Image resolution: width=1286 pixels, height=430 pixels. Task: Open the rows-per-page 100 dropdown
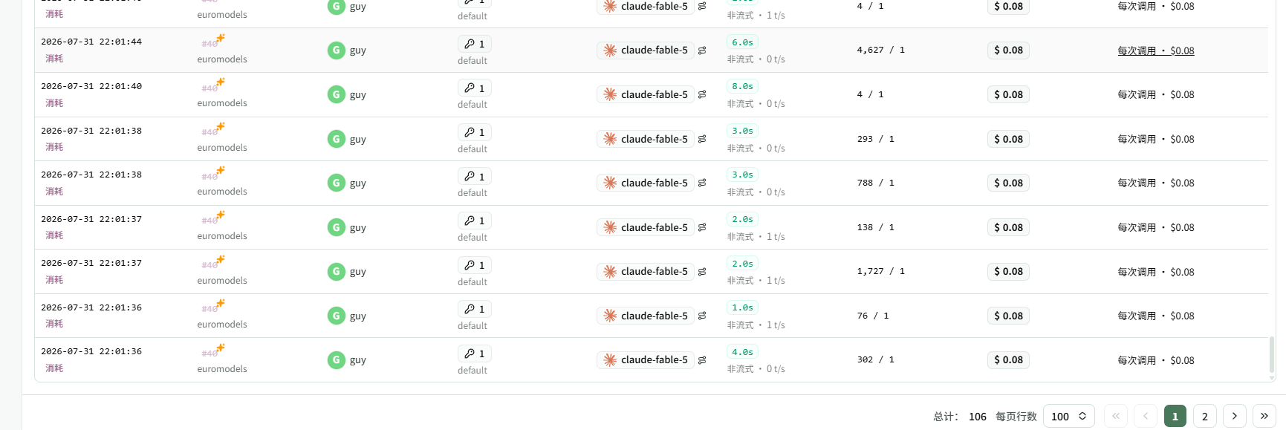point(1069,416)
